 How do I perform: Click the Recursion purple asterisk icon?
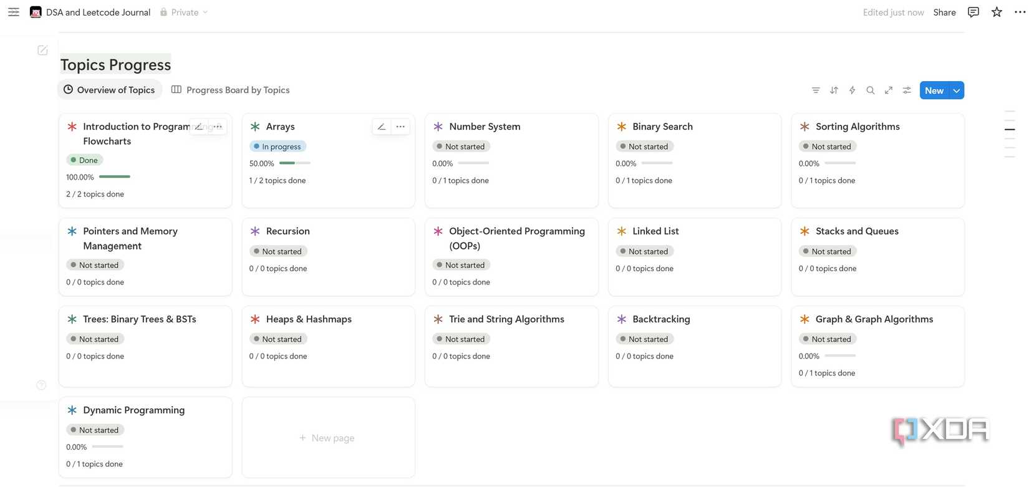point(255,231)
